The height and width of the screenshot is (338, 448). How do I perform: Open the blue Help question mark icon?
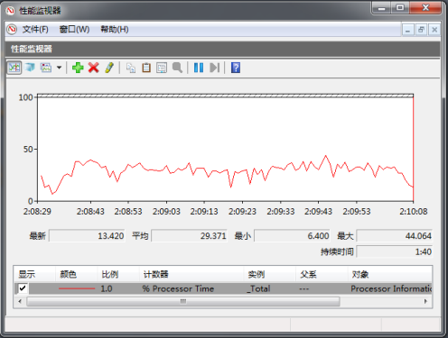(236, 68)
